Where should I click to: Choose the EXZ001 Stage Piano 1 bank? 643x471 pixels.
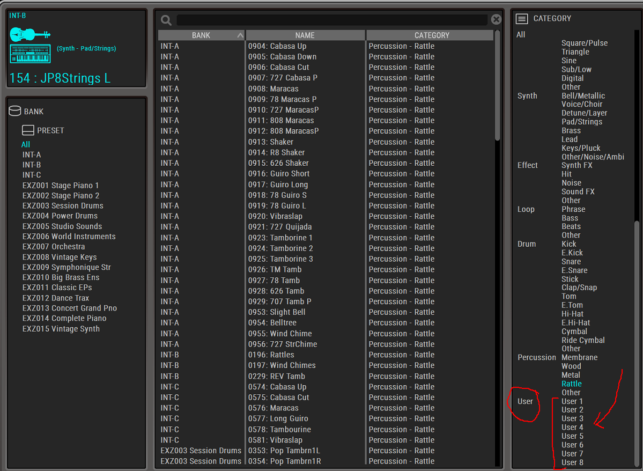tap(61, 186)
